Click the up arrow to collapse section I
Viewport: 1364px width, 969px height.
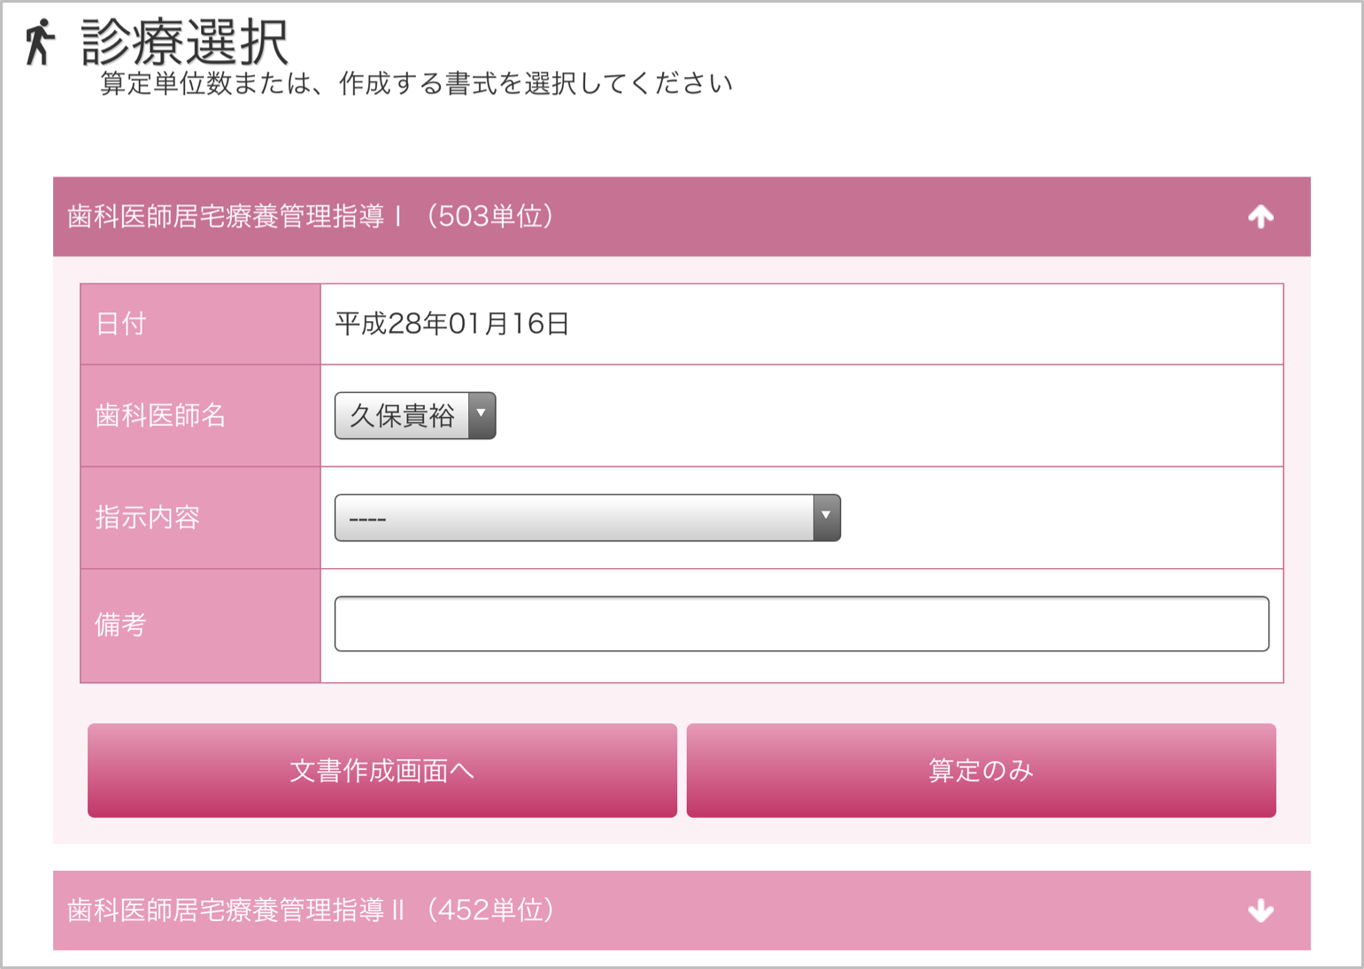point(1260,217)
